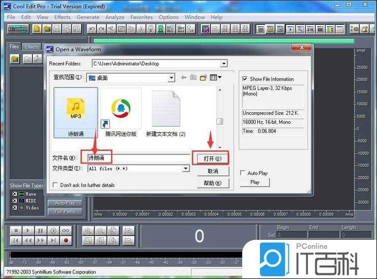Expand the 文件类型 All files dropdown
This screenshot has height=279, width=377.
186,168
